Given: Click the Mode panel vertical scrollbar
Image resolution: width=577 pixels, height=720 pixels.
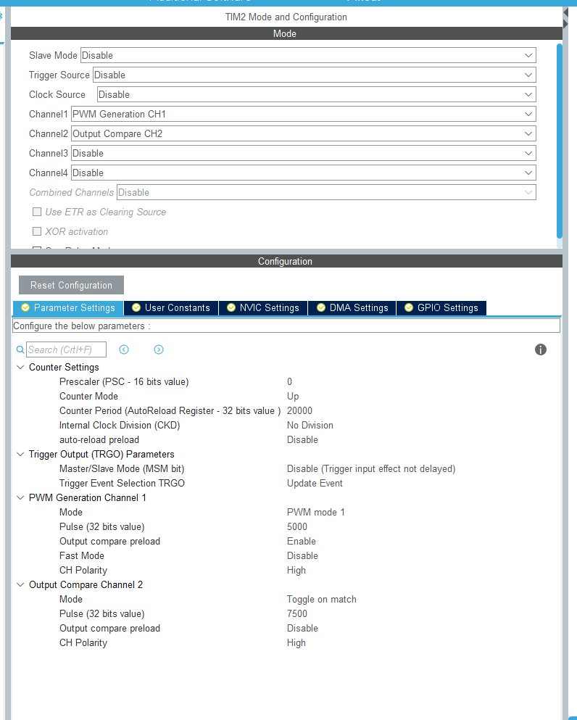Looking at the screenshot, I should 559,141.
